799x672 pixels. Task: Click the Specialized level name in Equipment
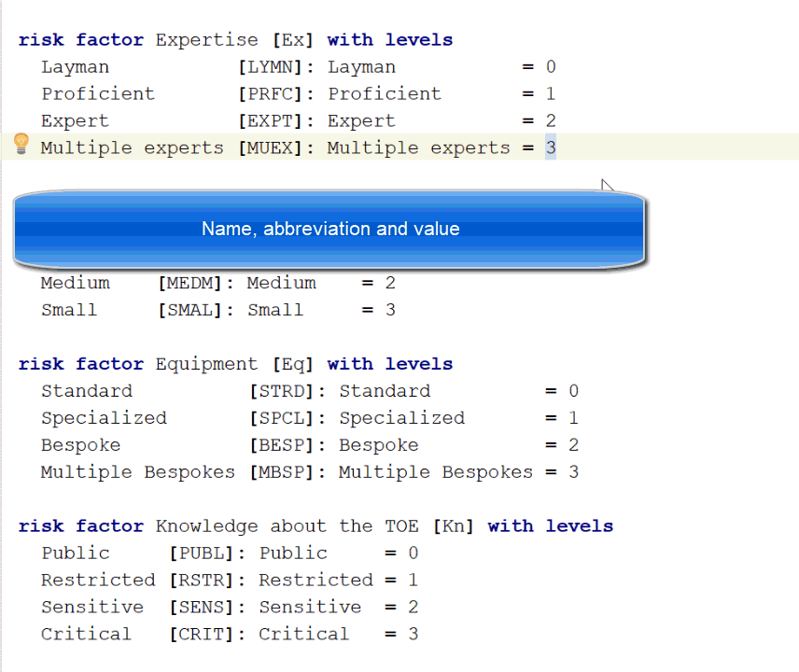pos(104,418)
